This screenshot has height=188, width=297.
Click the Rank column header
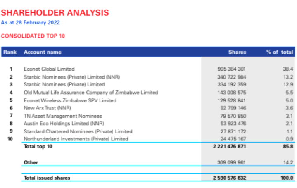click(10, 52)
